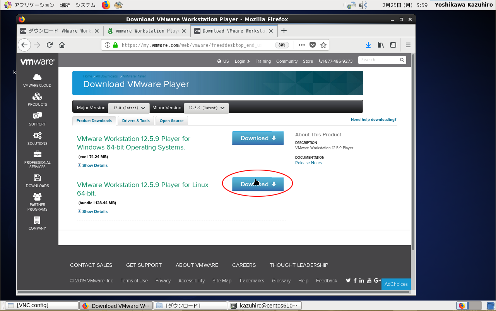Open VMware Cloud sidebar icon
Image resolution: width=496 pixels, height=311 pixels.
37,80
